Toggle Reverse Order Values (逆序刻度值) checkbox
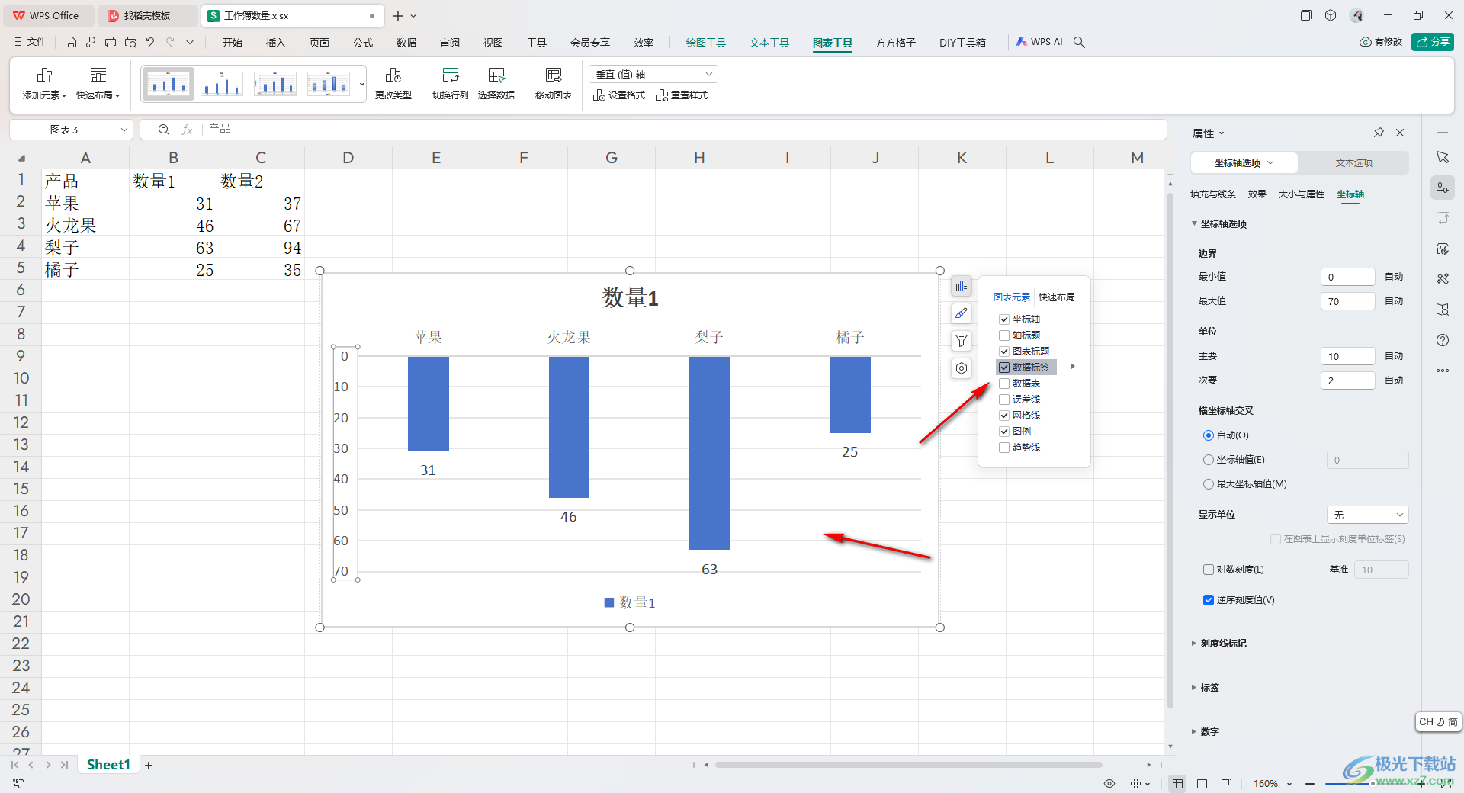 pyautogui.click(x=1208, y=600)
